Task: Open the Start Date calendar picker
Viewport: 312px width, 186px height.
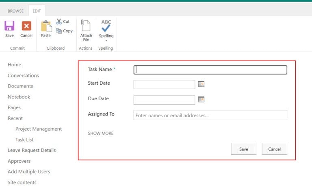Action: tap(201, 84)
